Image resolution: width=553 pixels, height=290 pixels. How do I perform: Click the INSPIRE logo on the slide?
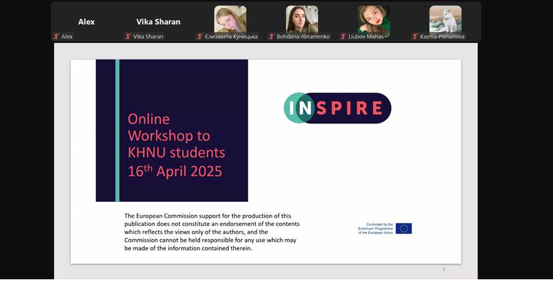point(338,108)
